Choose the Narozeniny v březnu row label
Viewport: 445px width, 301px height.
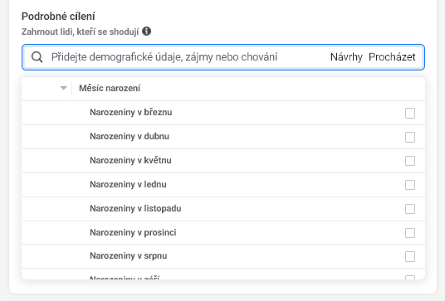click(x=131, y=112)
